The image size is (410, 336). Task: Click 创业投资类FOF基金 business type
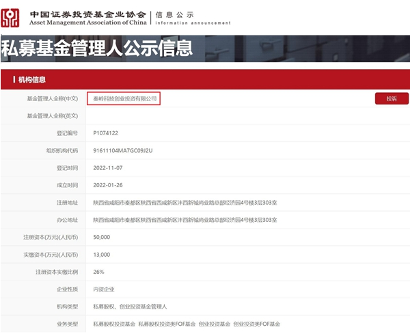click(256, 324)
